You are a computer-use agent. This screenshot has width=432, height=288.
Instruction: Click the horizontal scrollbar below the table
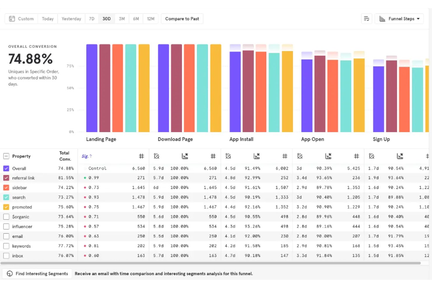click(210, 263)
